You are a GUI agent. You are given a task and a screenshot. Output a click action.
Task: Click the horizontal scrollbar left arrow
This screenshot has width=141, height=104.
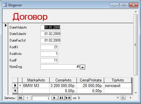[x=118, y=98]
